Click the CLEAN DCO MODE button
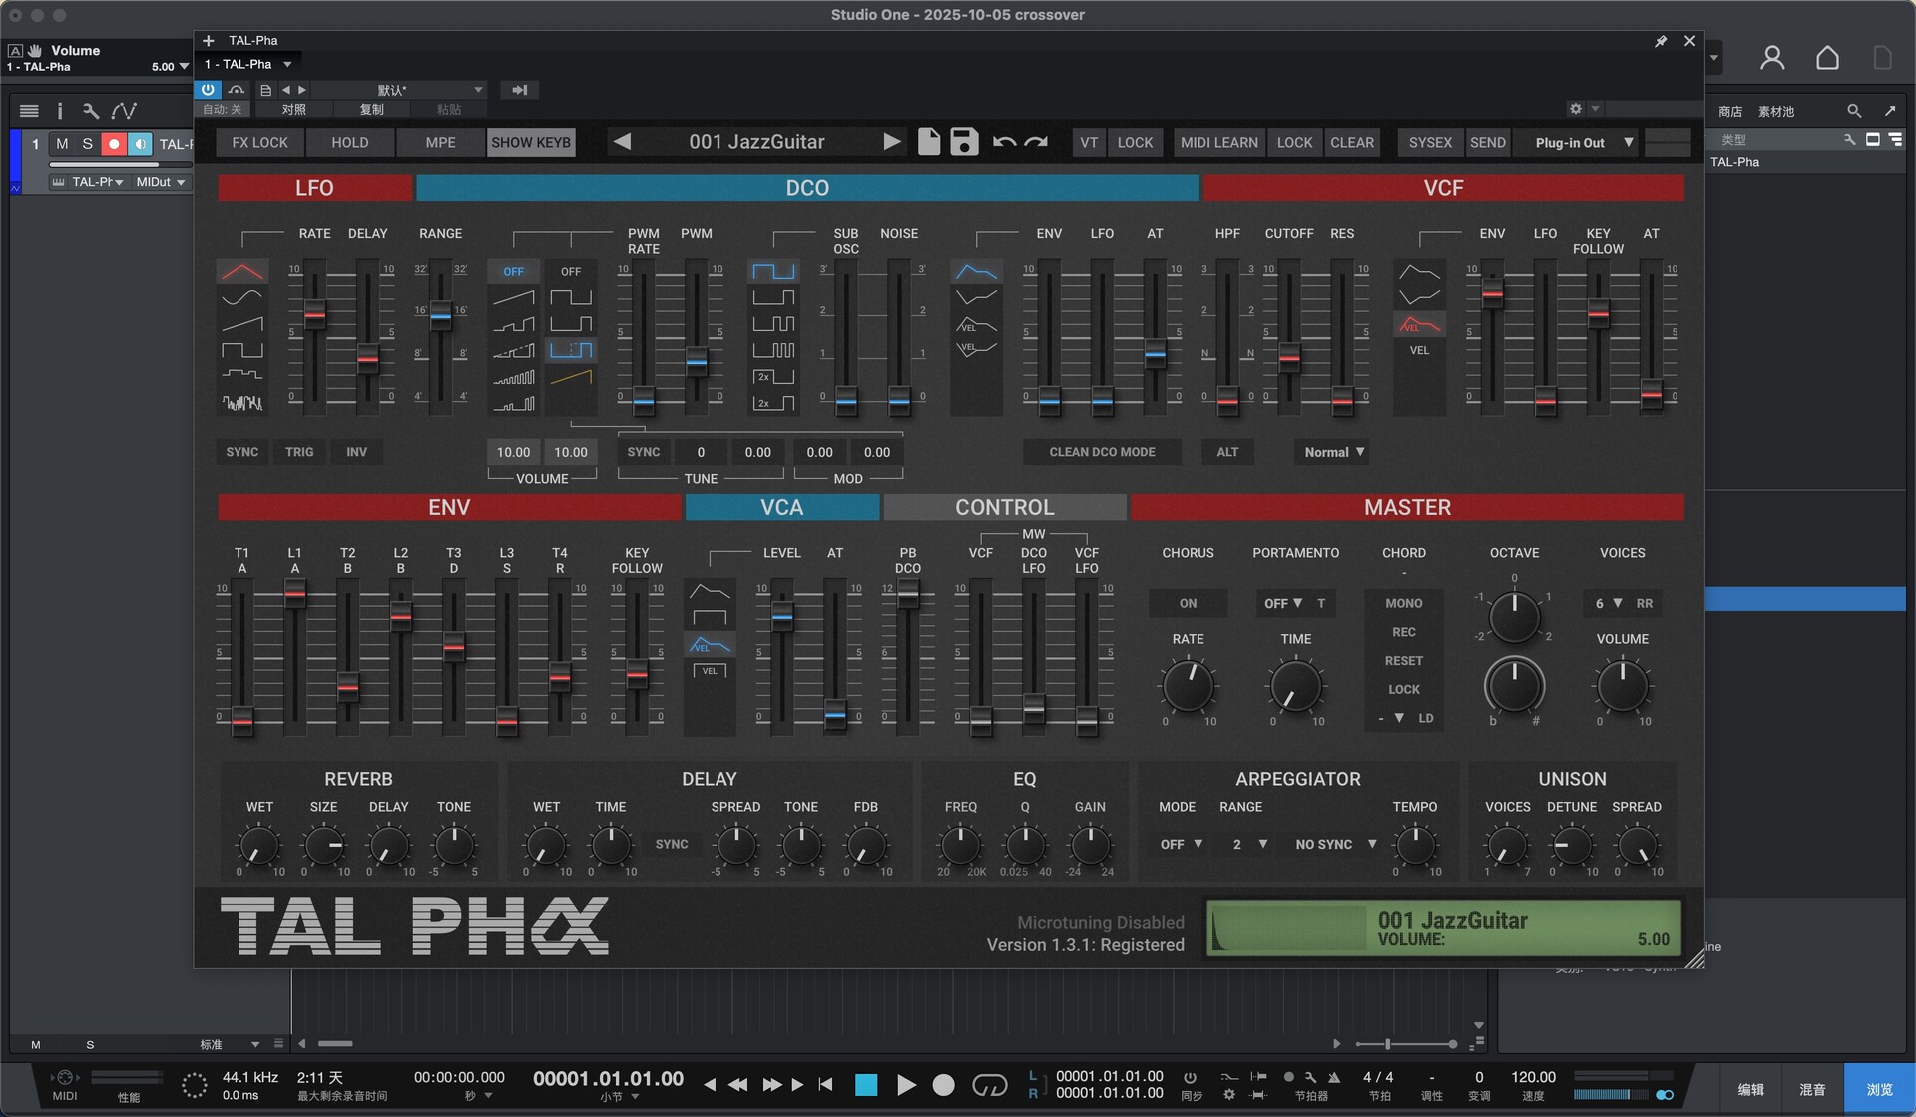Image resolution: width=1916 pixels, height=1117 pixels. click(1102, 452)
